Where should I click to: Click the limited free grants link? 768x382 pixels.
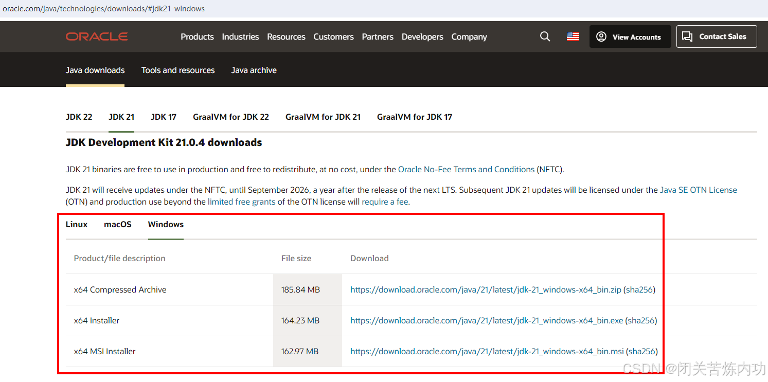click(x=242, y=202)
